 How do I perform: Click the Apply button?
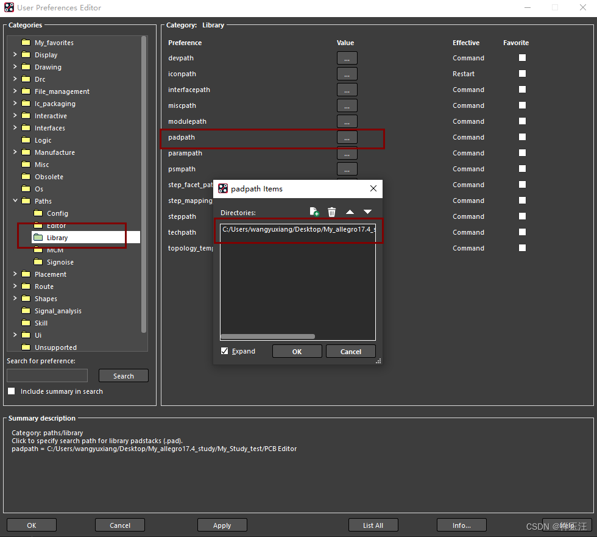pos(222,525)
